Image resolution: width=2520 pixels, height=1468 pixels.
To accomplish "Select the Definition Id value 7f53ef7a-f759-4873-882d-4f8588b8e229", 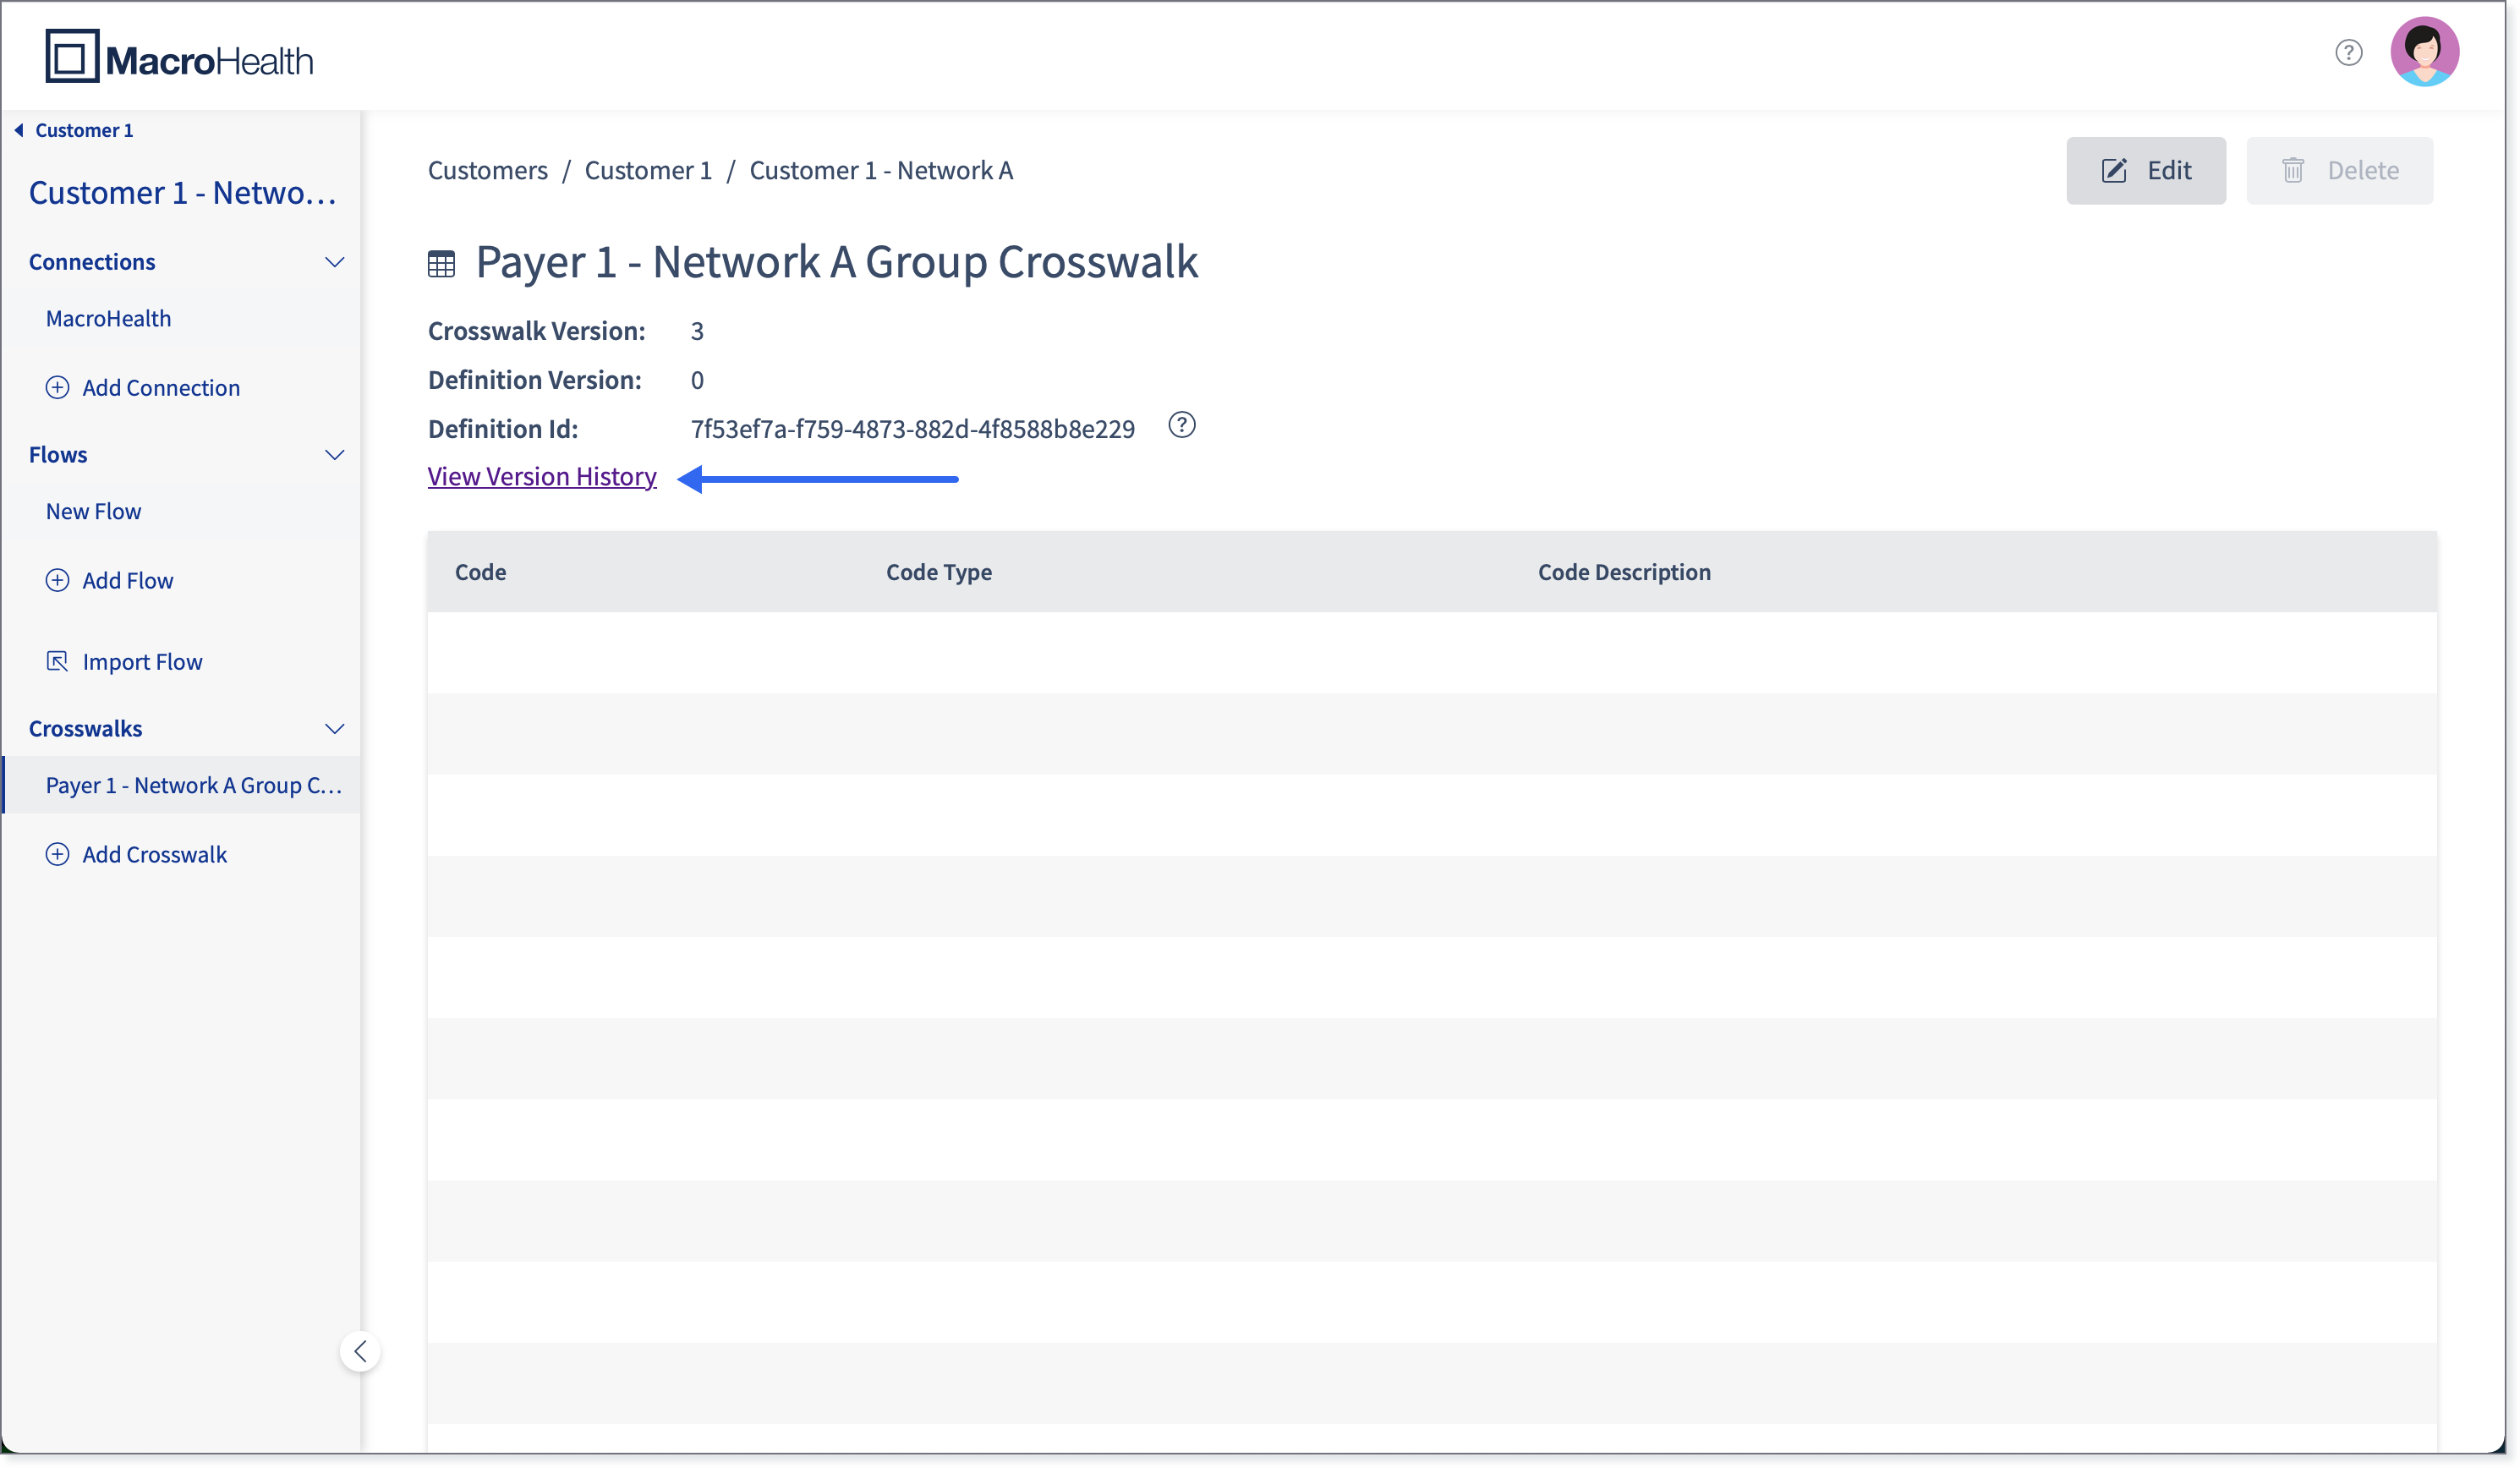I will point(913,429).
